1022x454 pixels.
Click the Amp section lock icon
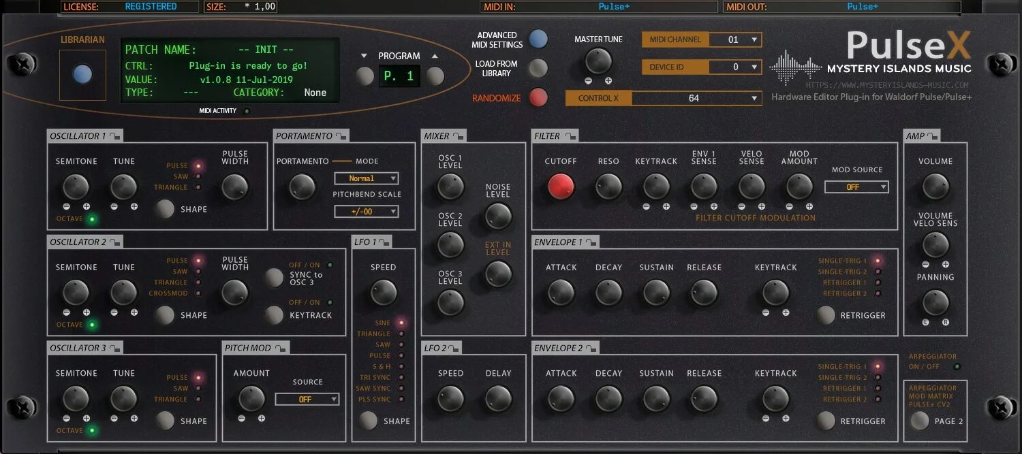(931, 136)
